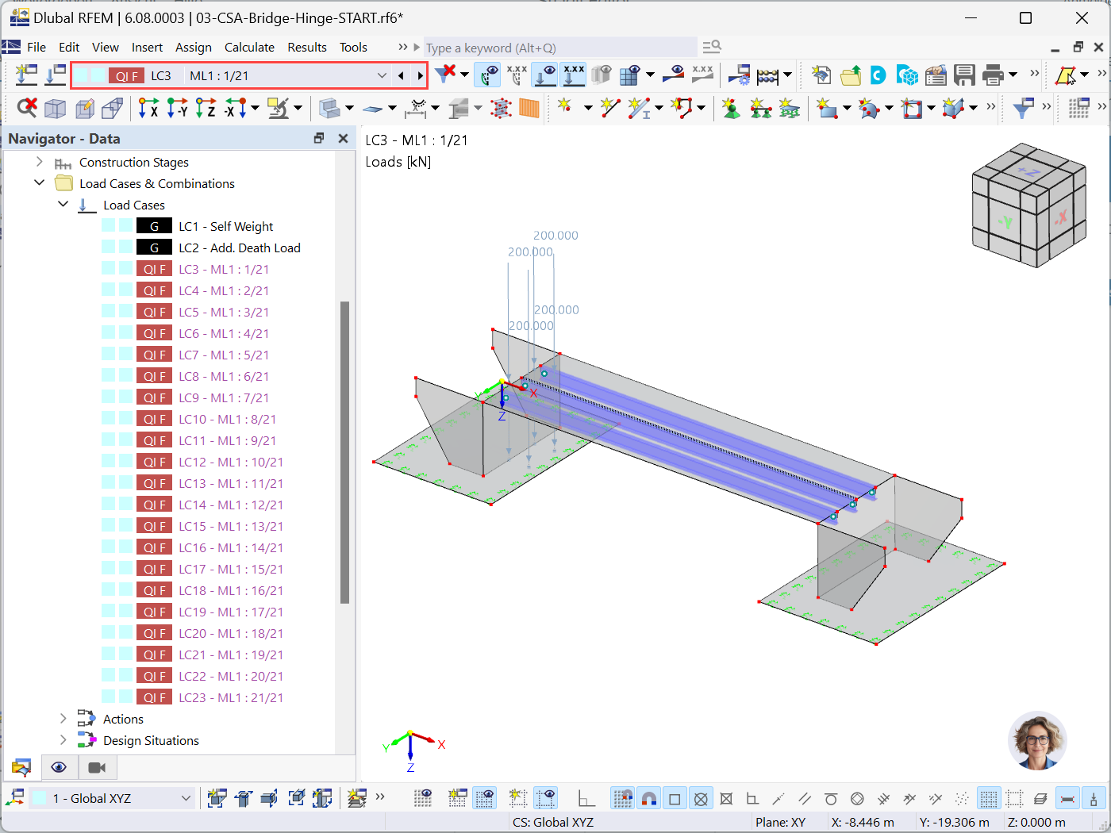Screen dimensions: 1111x833
Task: Click the wireframe cube display icon
Action: [x=55, y=108]
